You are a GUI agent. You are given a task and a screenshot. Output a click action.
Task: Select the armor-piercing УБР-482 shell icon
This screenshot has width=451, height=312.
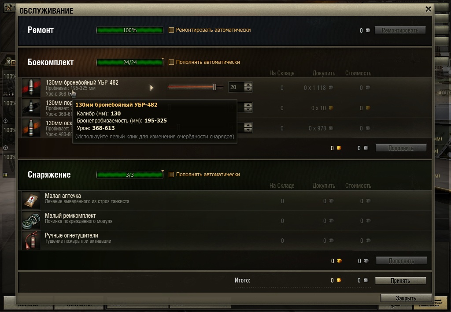click(31, 88)
